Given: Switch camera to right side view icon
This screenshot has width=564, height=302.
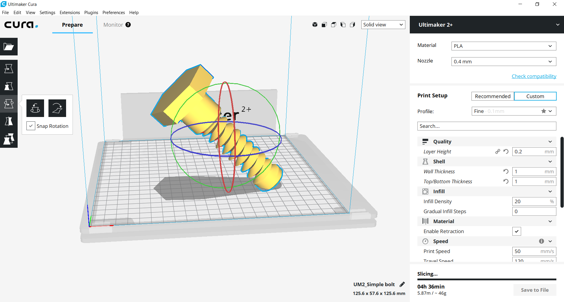Looking at the screenshot, I should coord(352,25).
